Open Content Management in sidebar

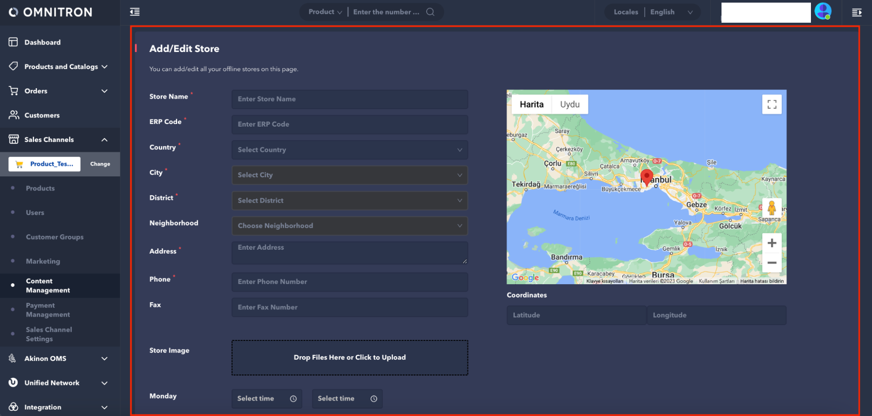tap(48, 285)
